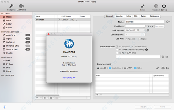This screenshot has height=110, width=174.
Task: Toggle the Dynamic DNS switch
Action: tap(28, 46)
